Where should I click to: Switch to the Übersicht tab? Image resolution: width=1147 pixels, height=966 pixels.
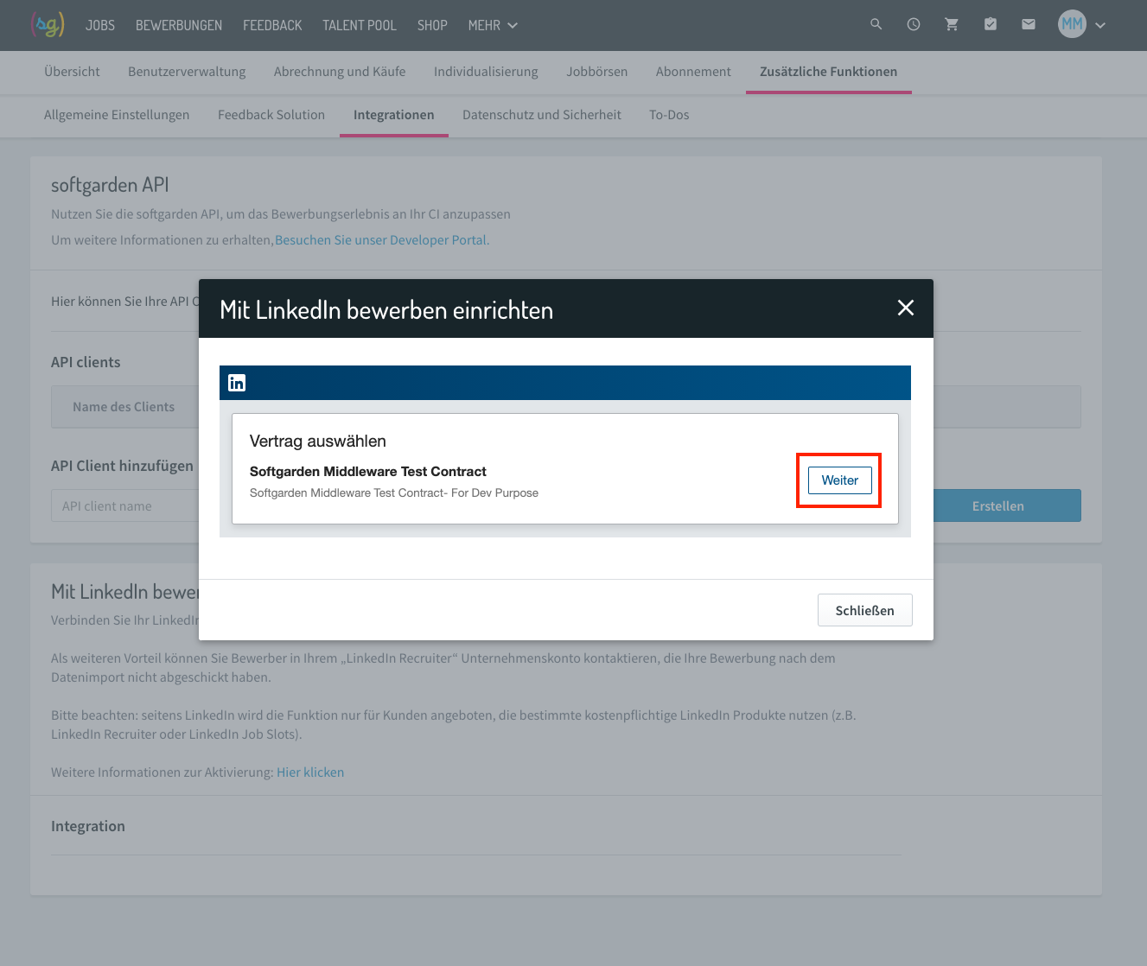click(x=72, y=72)
